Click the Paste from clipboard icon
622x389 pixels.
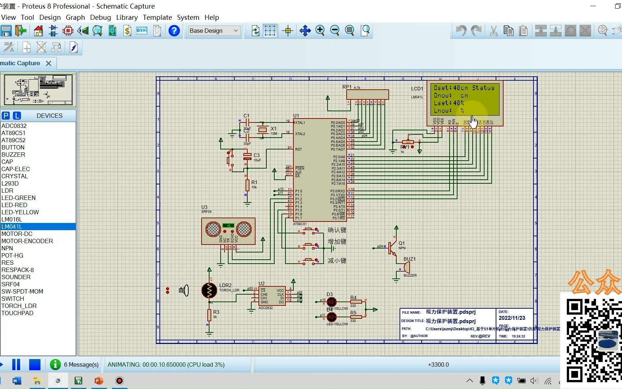(523, 31)
